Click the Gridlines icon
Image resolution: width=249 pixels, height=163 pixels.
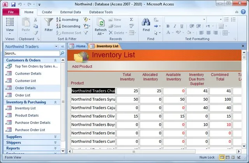click(x=225, y=33)
